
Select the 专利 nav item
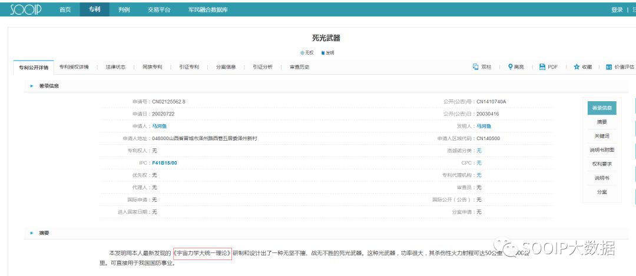(94, 10)
